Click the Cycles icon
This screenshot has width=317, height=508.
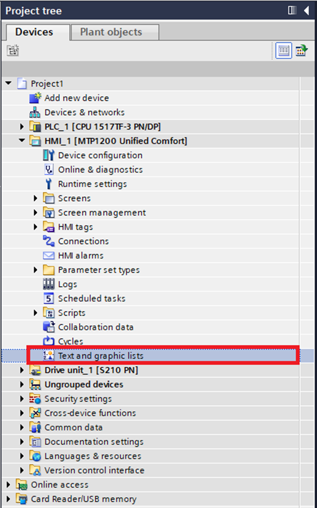[x=49, y=341]
